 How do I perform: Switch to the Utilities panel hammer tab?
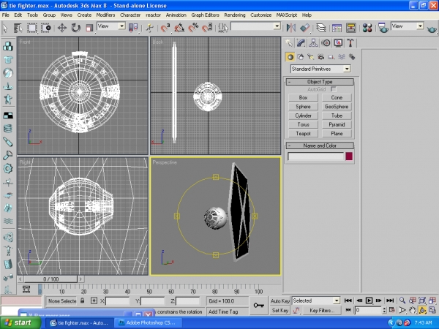pyautogui.click(x=350, y=43)
